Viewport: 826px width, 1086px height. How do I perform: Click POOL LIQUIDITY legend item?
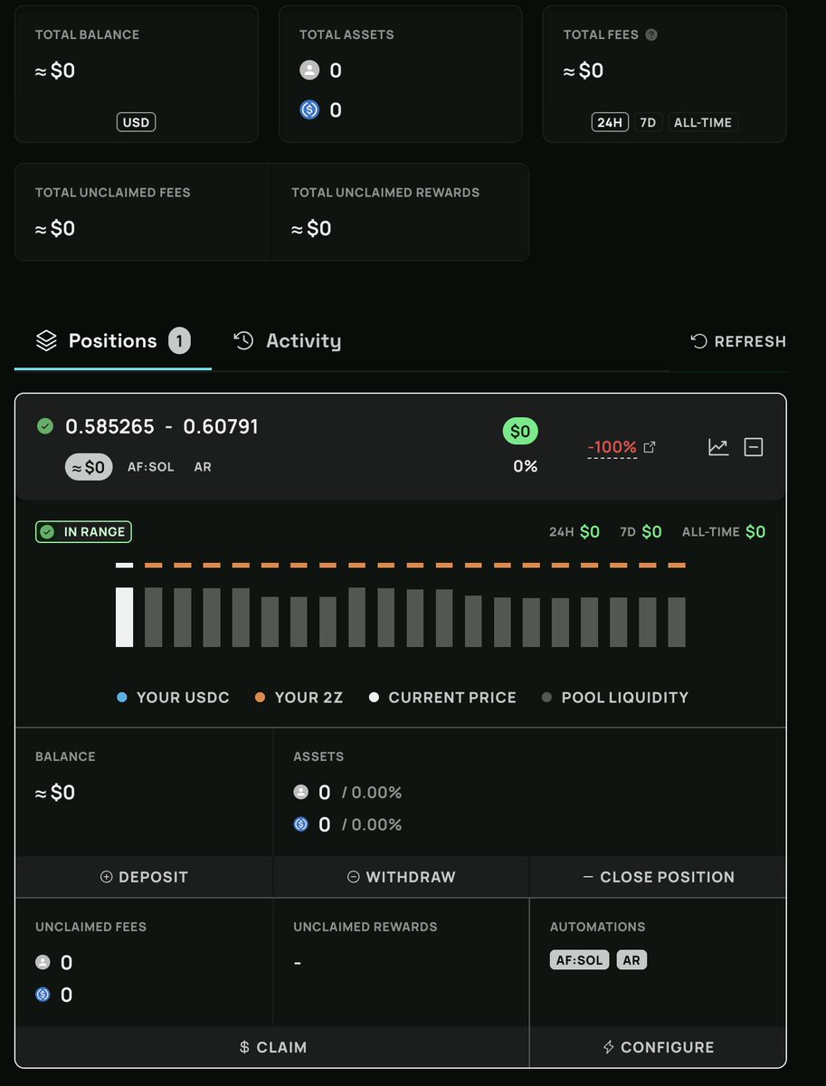click(615, 698)
